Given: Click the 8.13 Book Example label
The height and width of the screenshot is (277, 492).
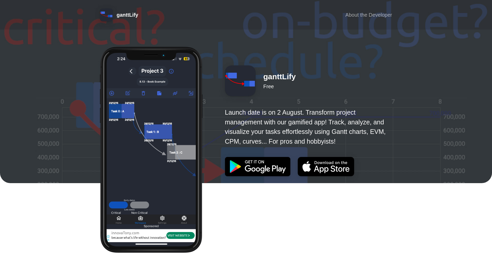Looking at the screenshot, I should tap(152, 82).
